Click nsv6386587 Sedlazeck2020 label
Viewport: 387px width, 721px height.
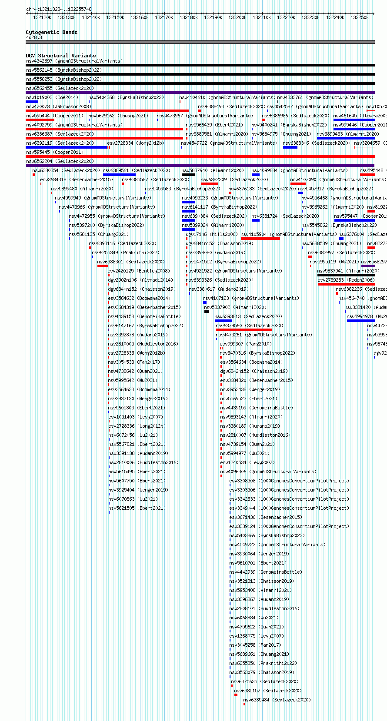[60, 134]
